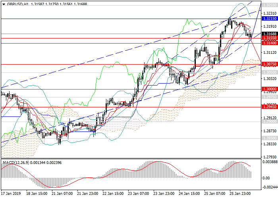
Task: Select the gray 1.2975 price label
Action: pyautogui.click(x=269, y=97)
